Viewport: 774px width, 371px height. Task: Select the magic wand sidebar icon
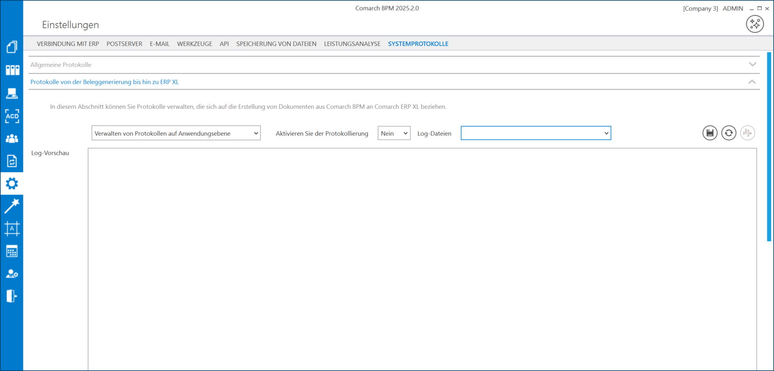[12, 206]
